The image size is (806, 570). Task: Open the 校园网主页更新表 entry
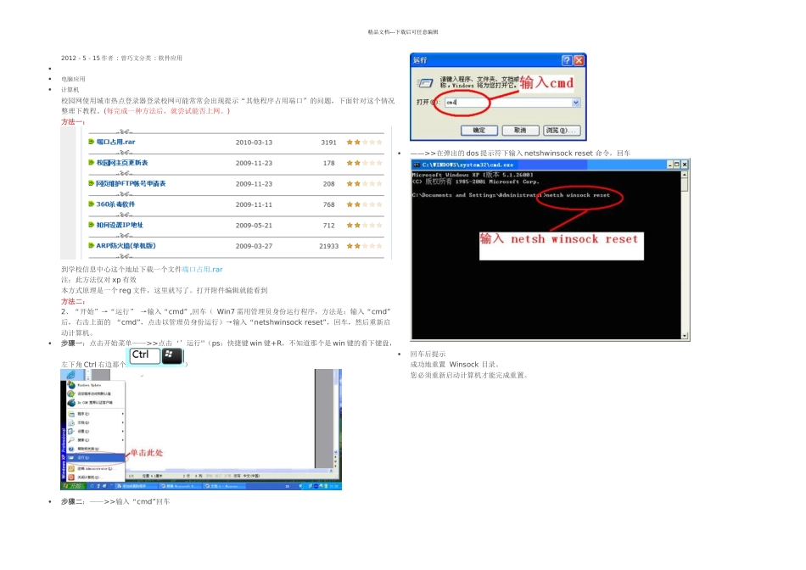(122, 163)
